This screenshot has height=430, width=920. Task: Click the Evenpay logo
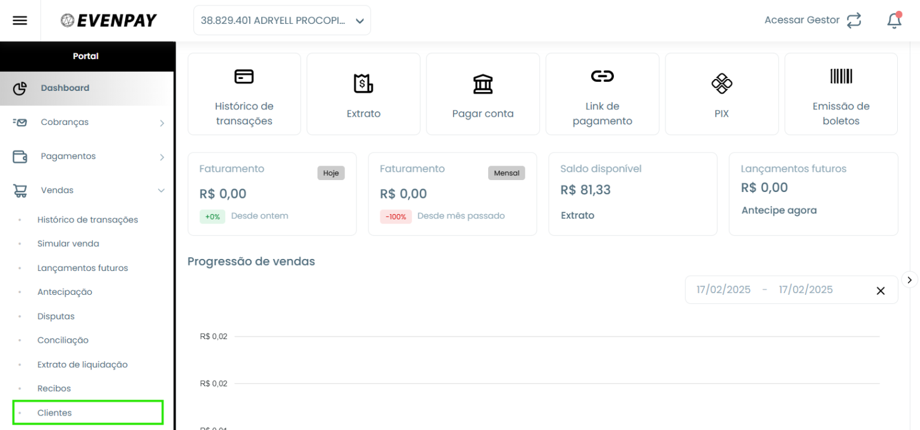tap(108, 20)
